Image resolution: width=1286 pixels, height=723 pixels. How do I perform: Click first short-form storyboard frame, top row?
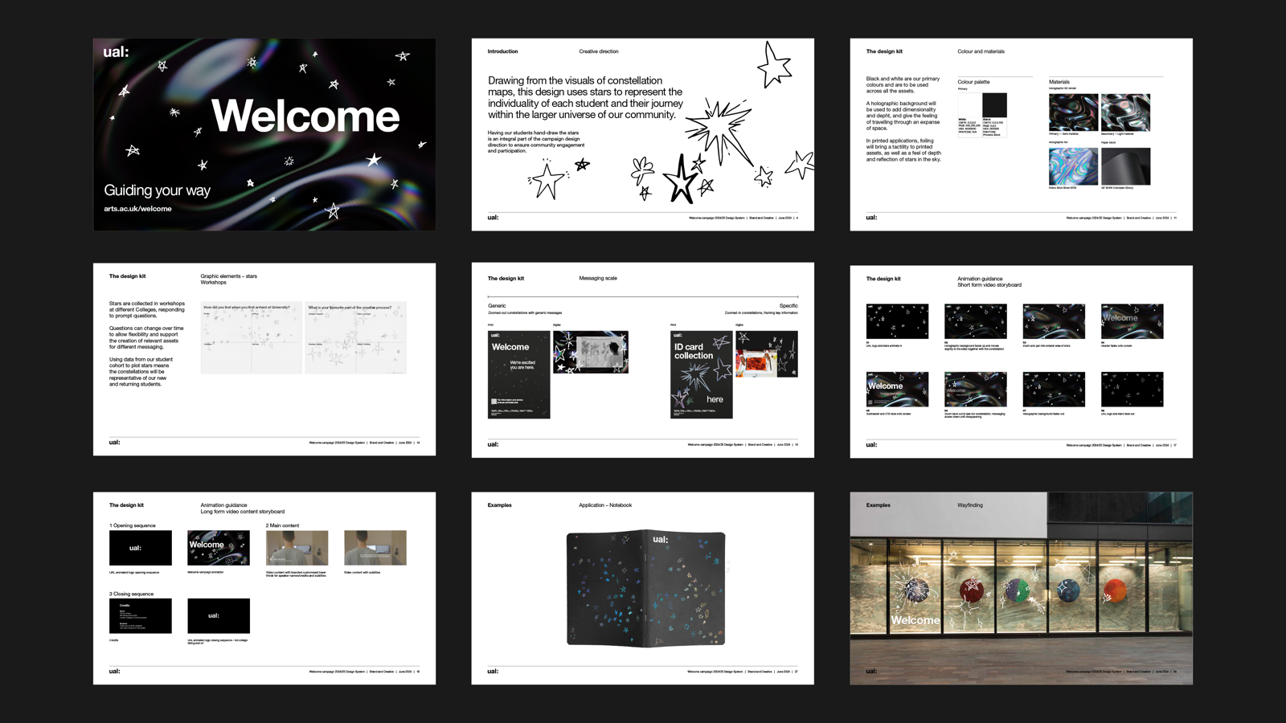pos(897,321)
